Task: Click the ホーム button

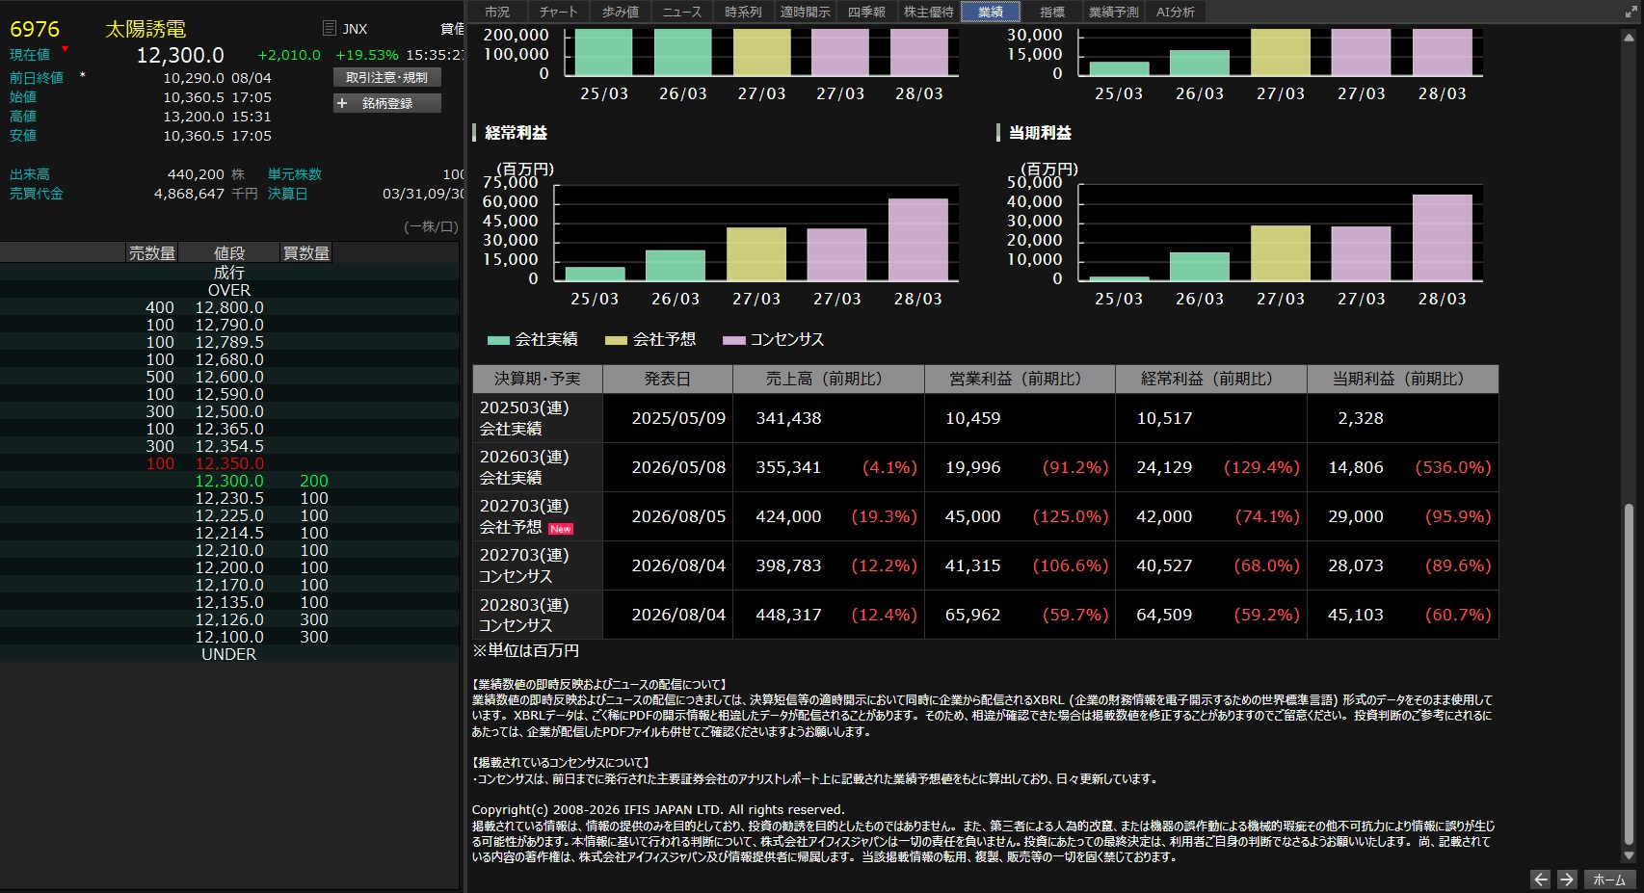Action: (1608, 880)
